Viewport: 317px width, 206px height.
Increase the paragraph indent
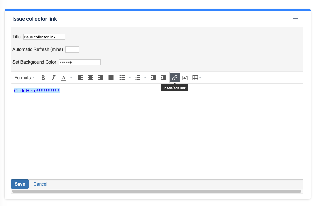coord(163,77)
